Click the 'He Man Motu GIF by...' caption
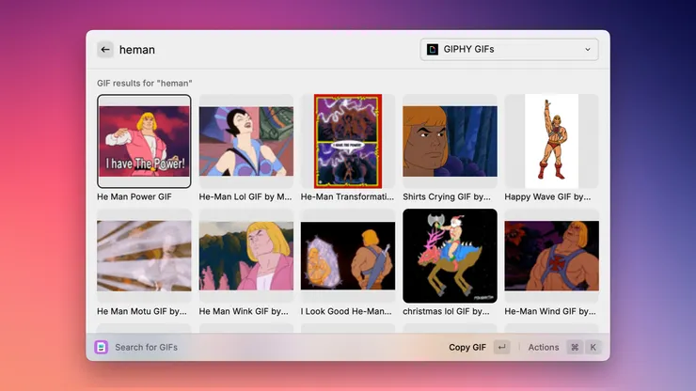The image size is (696, 391). tap(142, 311)
